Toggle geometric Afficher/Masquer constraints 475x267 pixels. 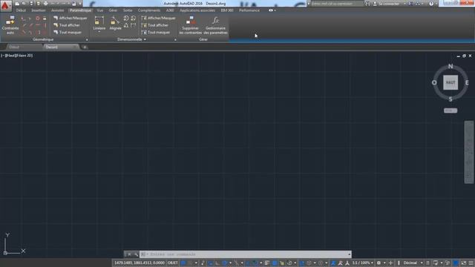point(71,18)
